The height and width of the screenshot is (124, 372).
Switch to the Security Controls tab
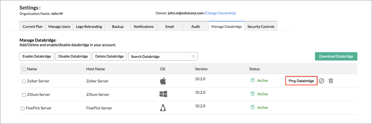click(261, 26)
